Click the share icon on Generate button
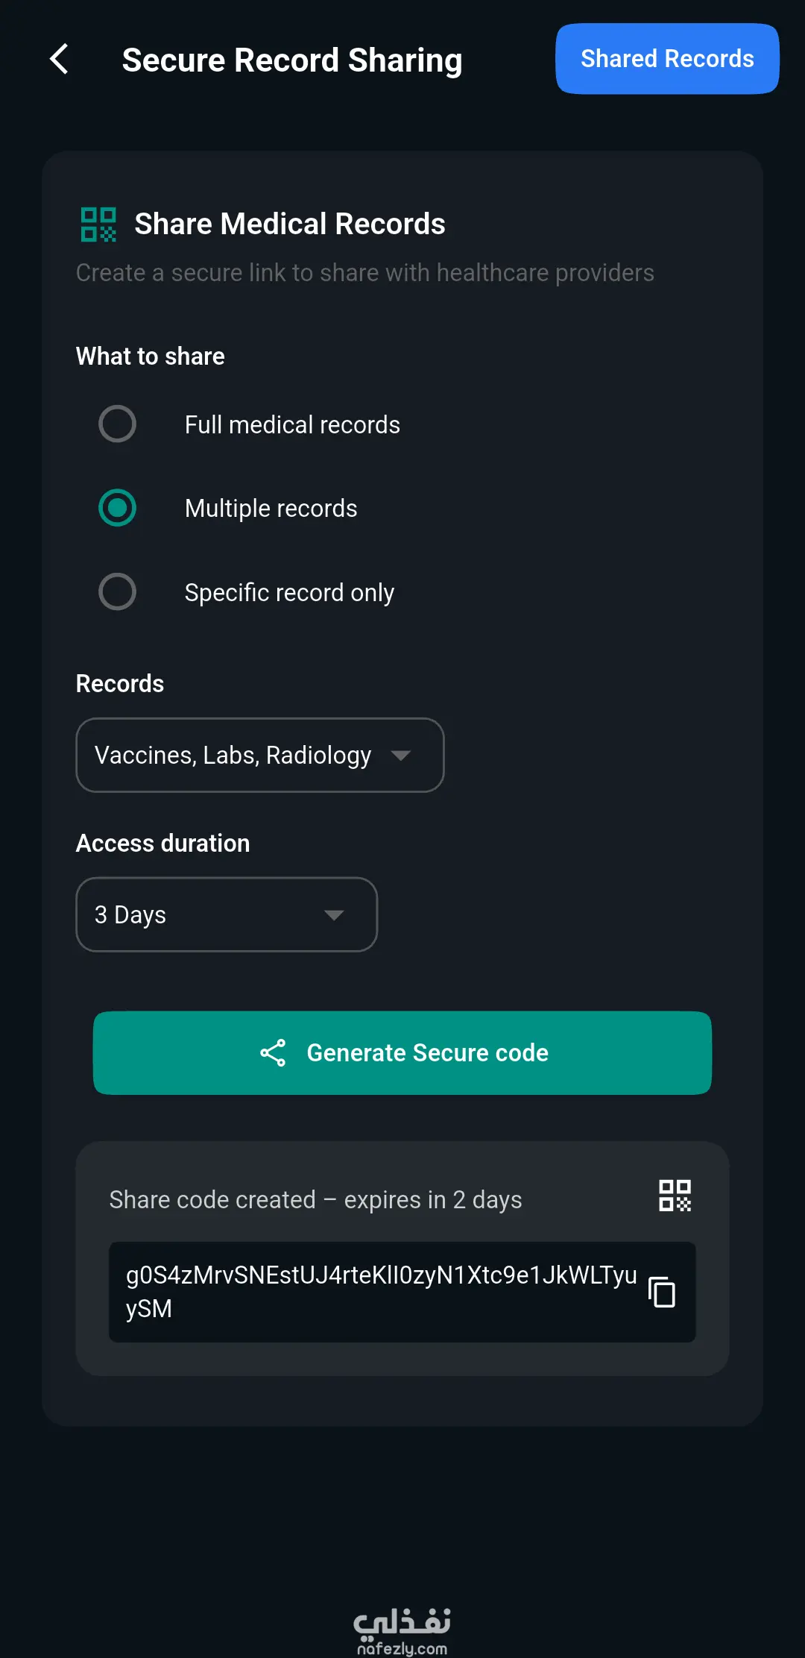 coord(273,1052)
